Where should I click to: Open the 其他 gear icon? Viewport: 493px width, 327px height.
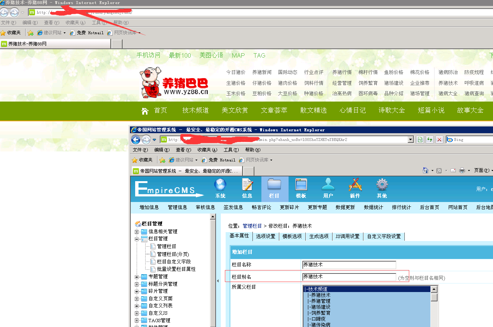click(382, 185)
